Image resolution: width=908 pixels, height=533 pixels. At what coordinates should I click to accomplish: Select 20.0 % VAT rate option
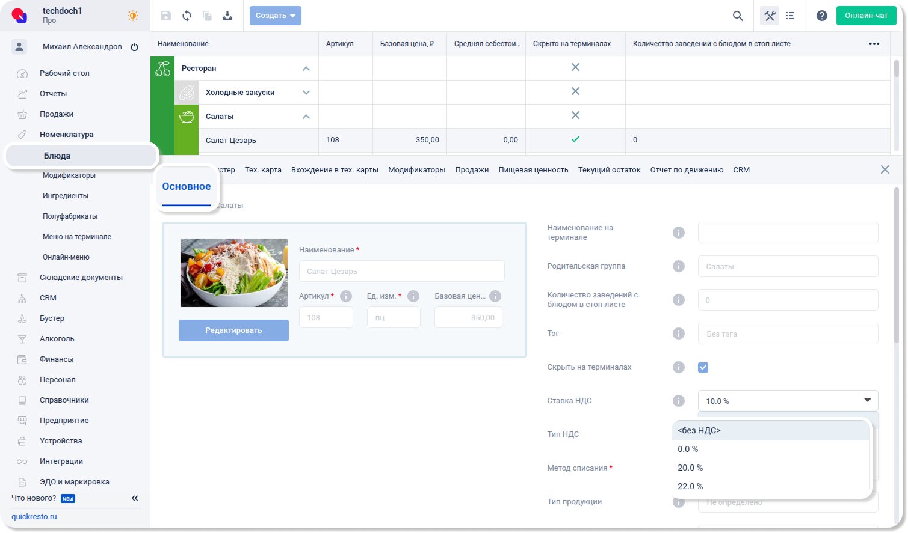(x=690, y=468)
